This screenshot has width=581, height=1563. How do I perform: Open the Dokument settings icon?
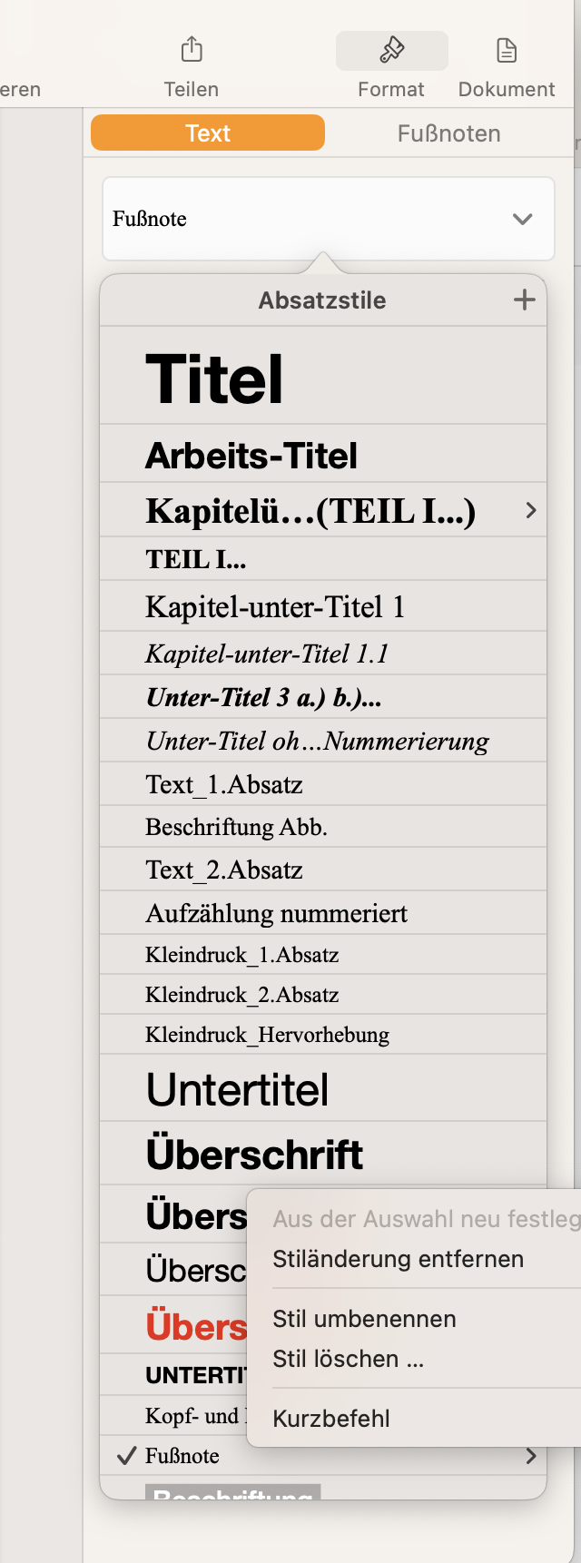click(507, 51)
